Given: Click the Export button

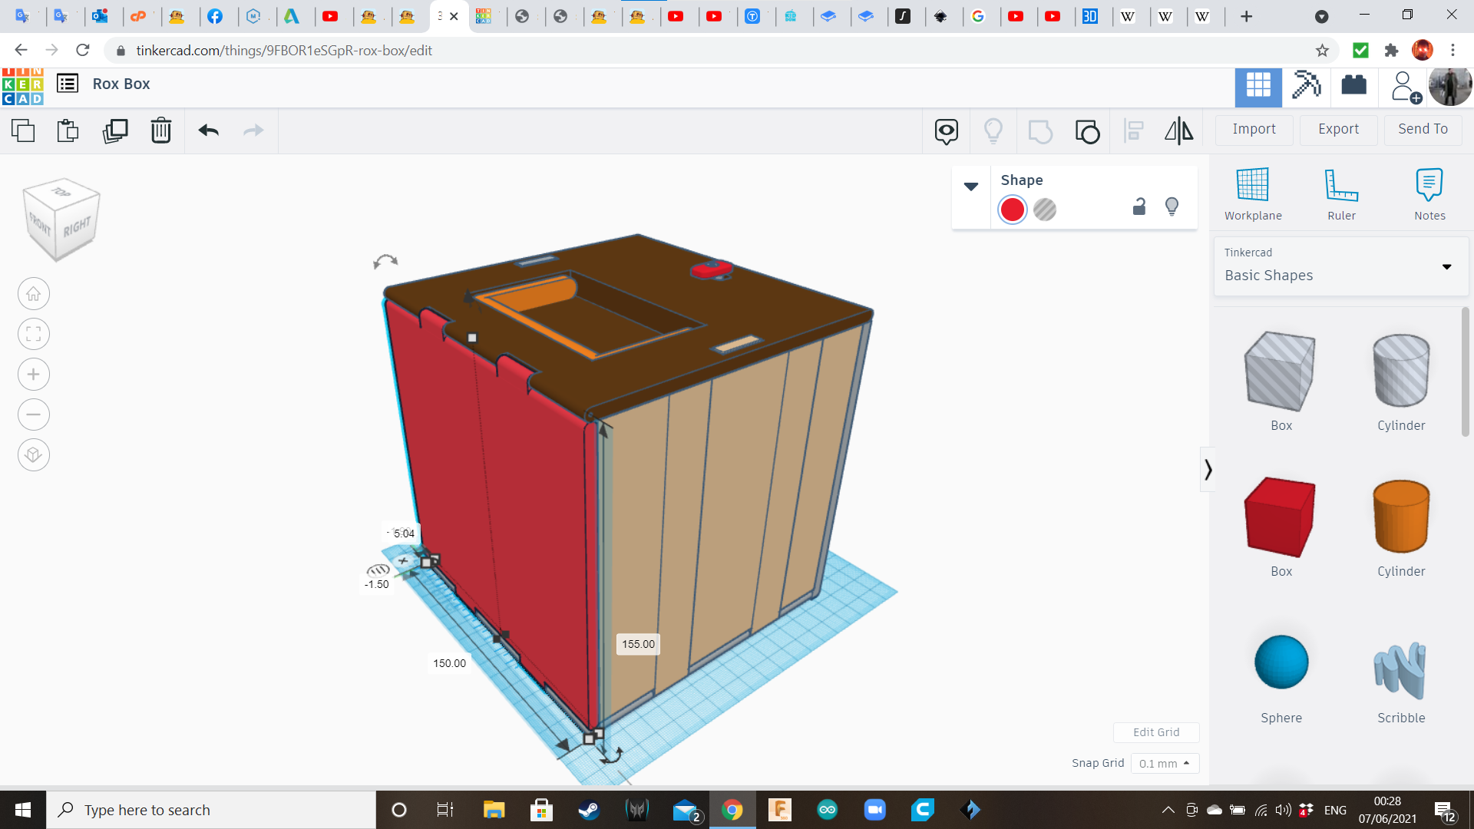Looking at the screenshot, I should pyautogui.click(x=1338, y=129).
